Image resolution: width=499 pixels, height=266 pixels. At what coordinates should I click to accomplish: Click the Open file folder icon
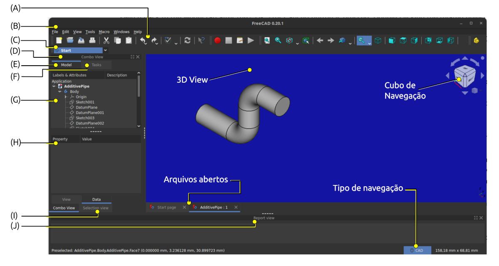coord(70,40)
